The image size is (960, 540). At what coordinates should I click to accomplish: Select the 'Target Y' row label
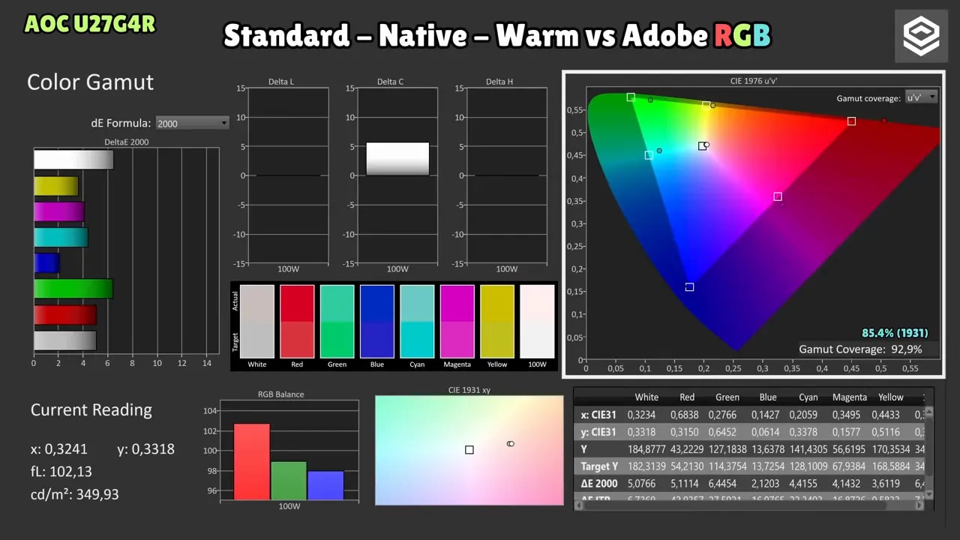[x=600, y=466]
